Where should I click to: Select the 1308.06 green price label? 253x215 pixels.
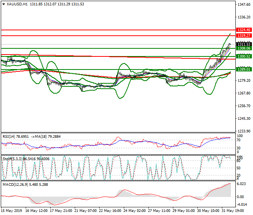coord(244,48)
